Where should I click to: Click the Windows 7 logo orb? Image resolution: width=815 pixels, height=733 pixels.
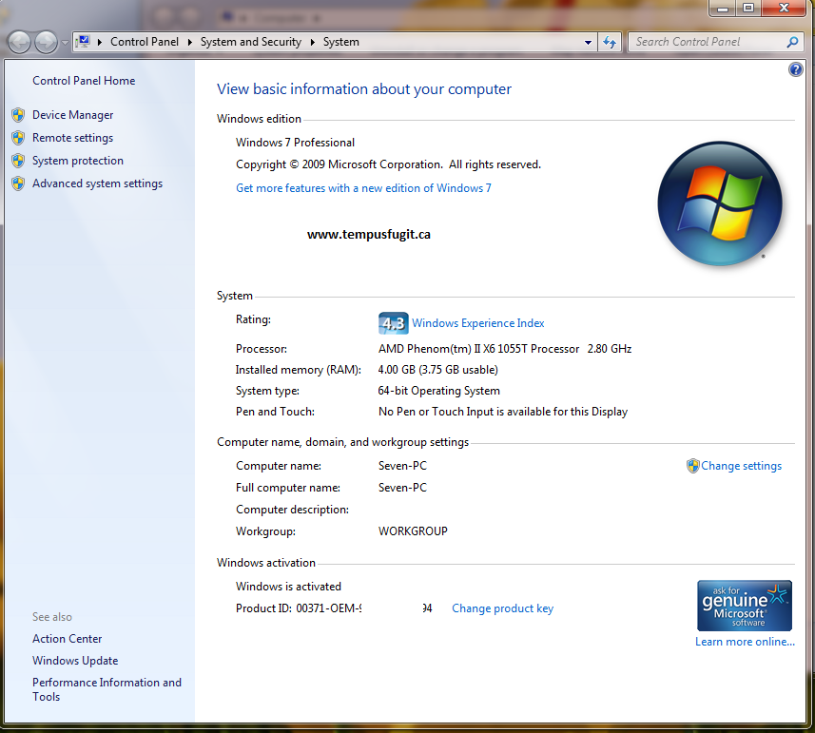pos(719,203)
